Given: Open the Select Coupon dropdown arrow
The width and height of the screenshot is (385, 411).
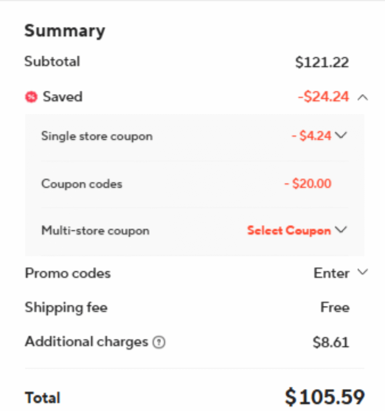Looking at the screenshot, I should [x=341, y=230].
